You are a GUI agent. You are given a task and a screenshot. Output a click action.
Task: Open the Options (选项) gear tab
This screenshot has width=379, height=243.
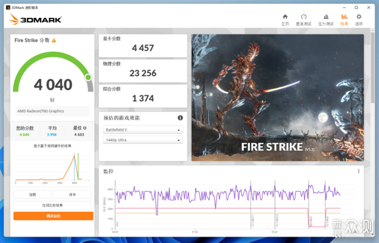pos(358,20)
